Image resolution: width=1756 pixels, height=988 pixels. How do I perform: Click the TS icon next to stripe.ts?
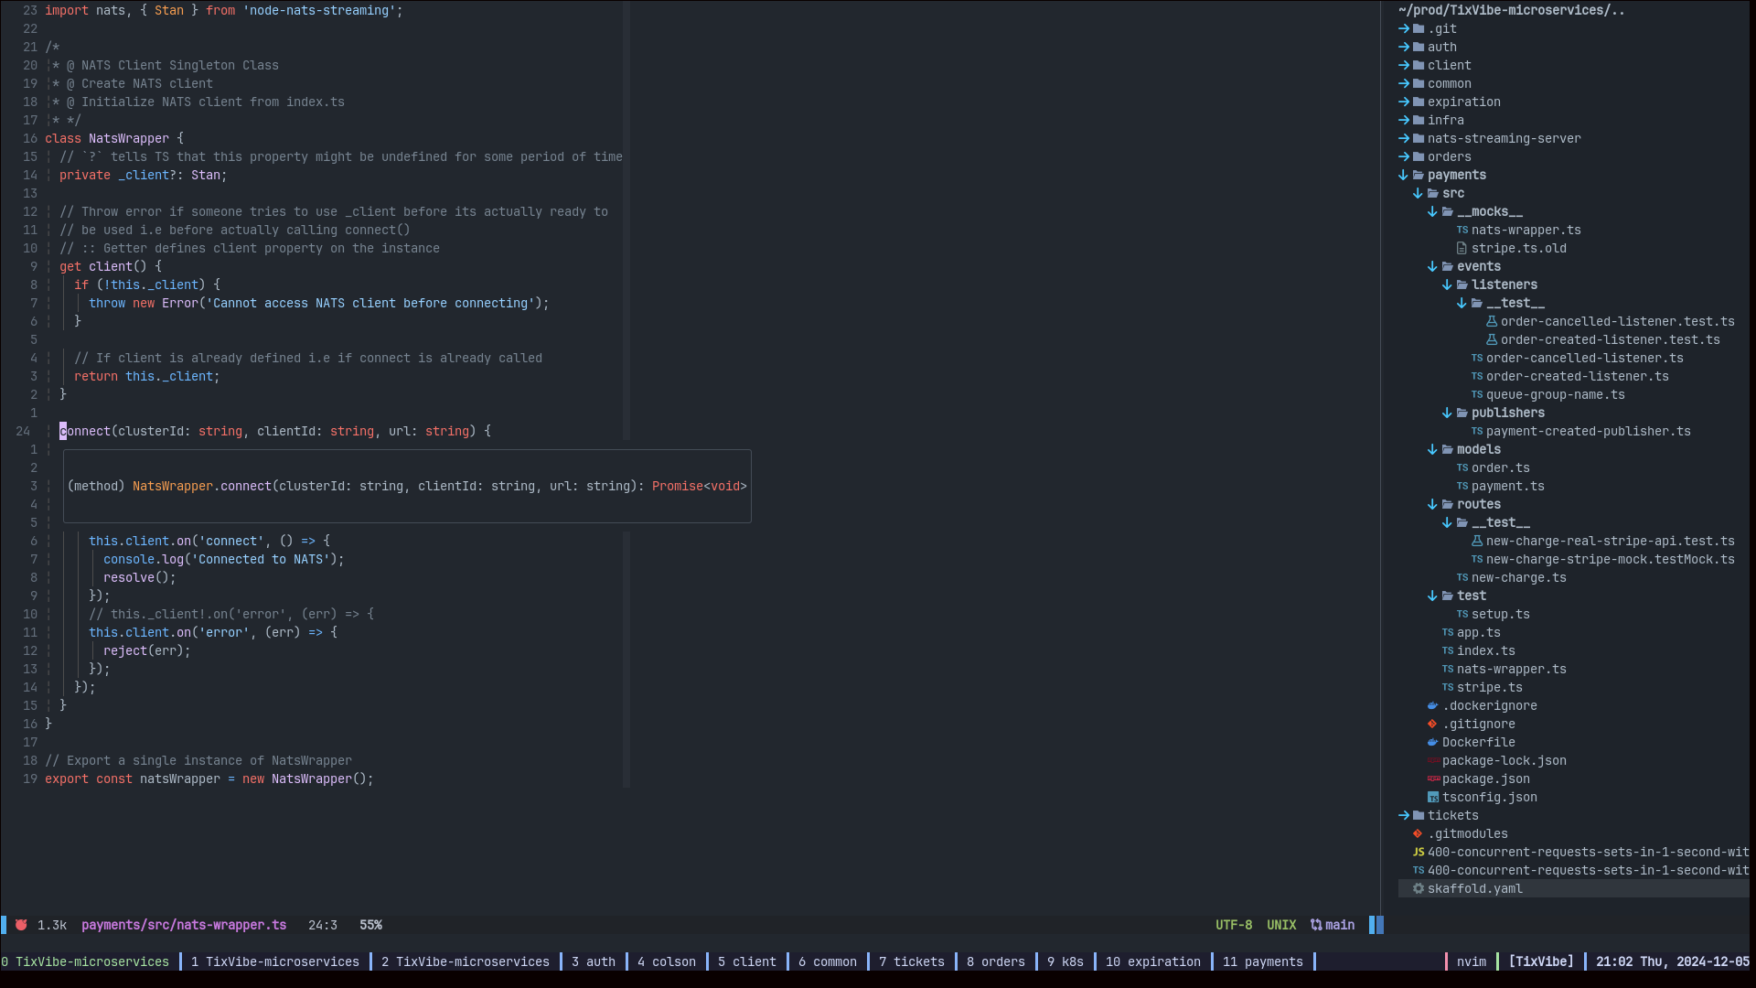coord(1447,687)
